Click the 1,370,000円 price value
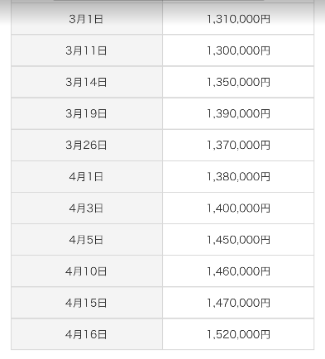This screenshot has width=325, height=359. (238, 145)
